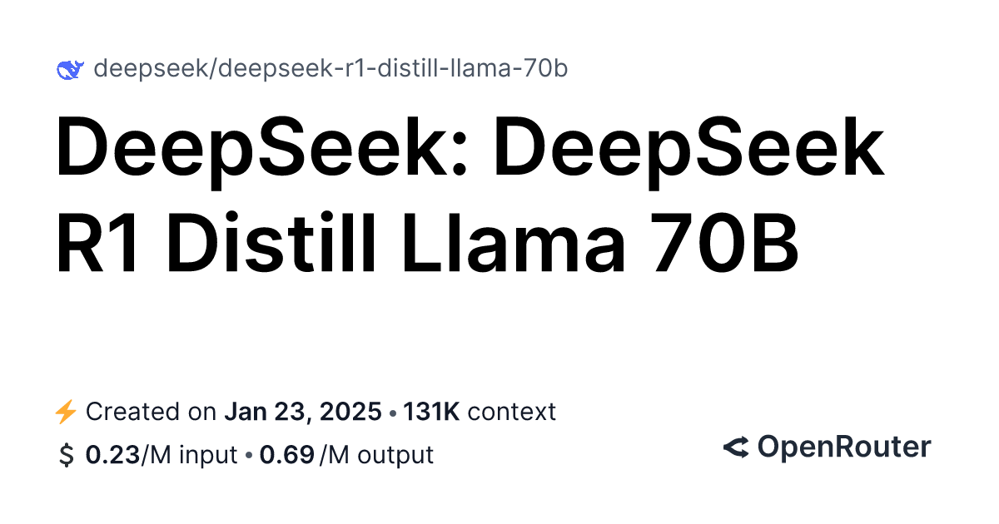Image resolution: width=999 pixels, height=524 pixels.
Task: Click the '/M input' label
Action: tap(188, 455)
